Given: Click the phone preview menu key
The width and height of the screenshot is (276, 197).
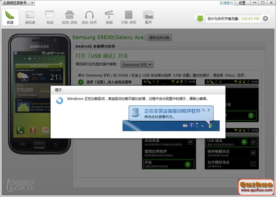Looking at the screenshot, I should click(23, 144).
